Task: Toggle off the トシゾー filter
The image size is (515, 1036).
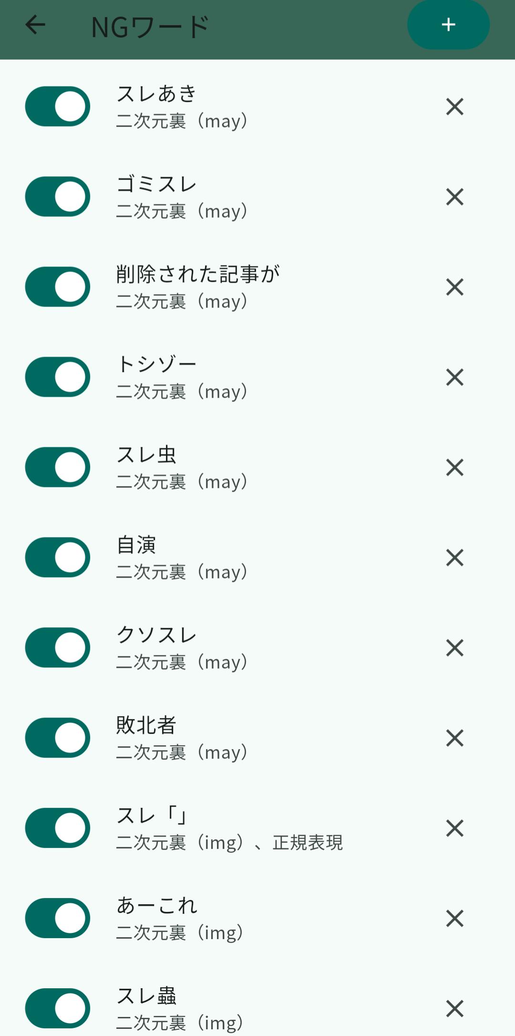Action: coord(58,377)
